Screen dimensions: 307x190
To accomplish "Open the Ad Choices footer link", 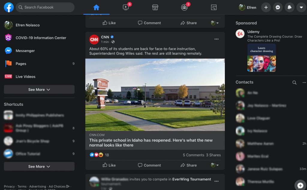I will pos(59,186).
